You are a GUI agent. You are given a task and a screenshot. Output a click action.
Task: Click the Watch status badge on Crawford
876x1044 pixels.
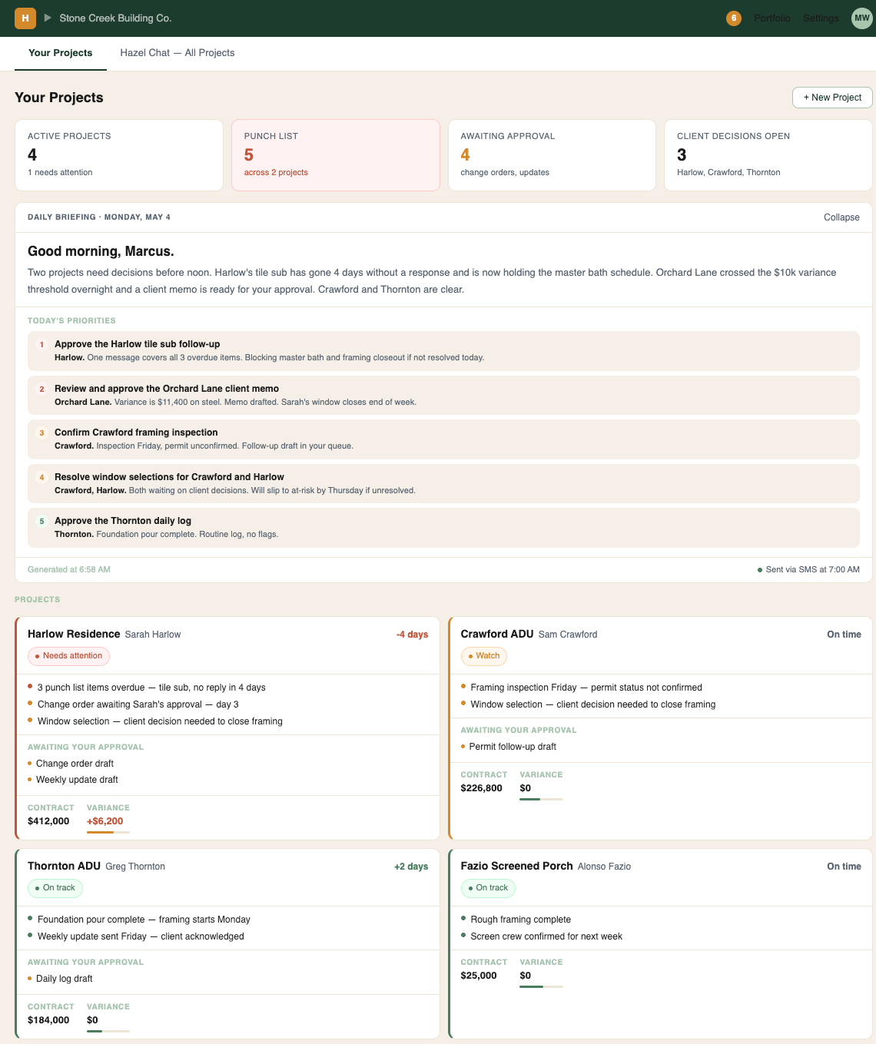pos(484,656)
